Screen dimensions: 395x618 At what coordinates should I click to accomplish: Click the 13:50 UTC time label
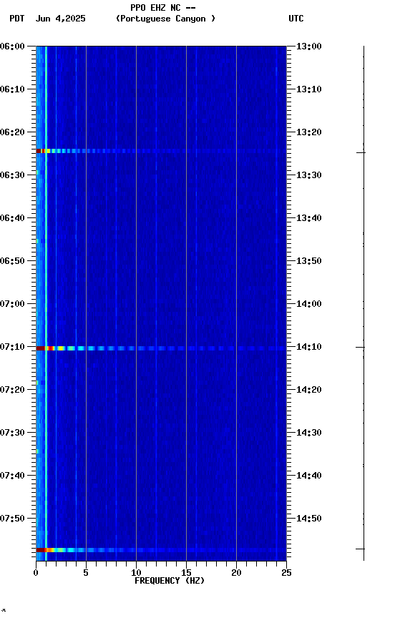309,261
